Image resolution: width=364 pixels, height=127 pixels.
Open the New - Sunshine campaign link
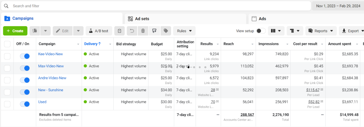pyautogui.click(x=50, y=90)
